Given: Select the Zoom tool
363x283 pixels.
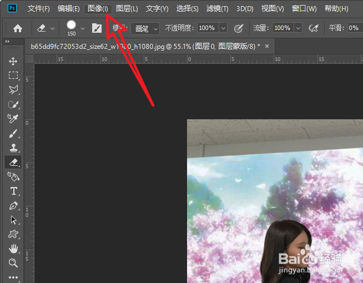Looking at the screenshot, I should pyautogui.click(x=13, y=263).
